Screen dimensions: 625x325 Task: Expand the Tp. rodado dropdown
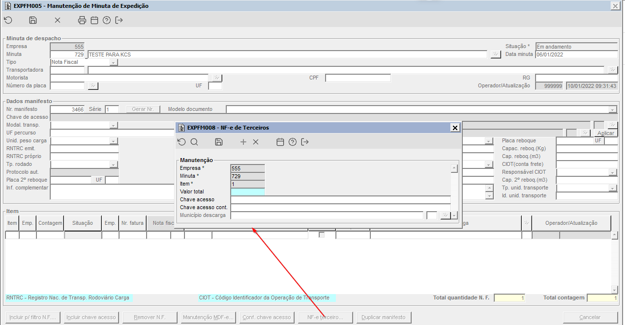[114, 164]
